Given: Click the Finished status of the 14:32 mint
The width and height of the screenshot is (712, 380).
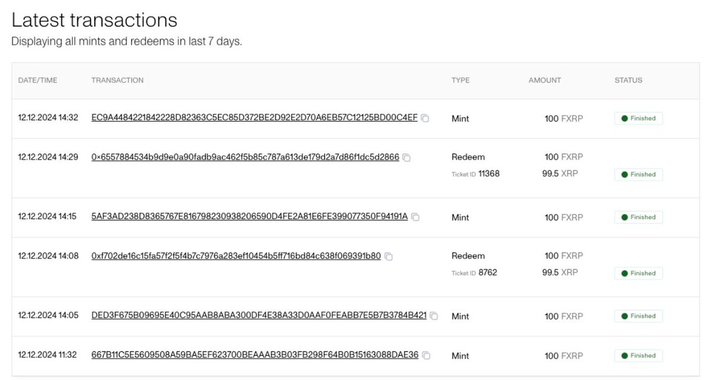Looking at the screenshot, I should (638, 118).
